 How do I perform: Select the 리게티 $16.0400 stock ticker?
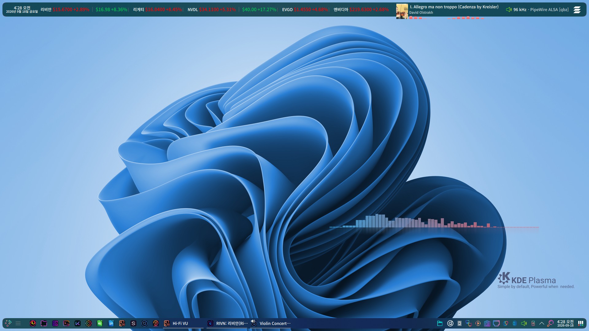158,10
